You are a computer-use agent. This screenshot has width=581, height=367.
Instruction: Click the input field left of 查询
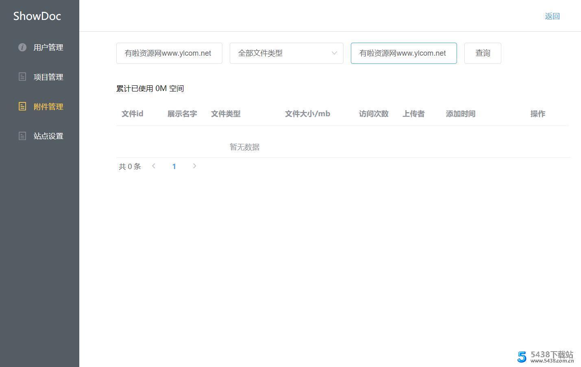click(403, 53)
